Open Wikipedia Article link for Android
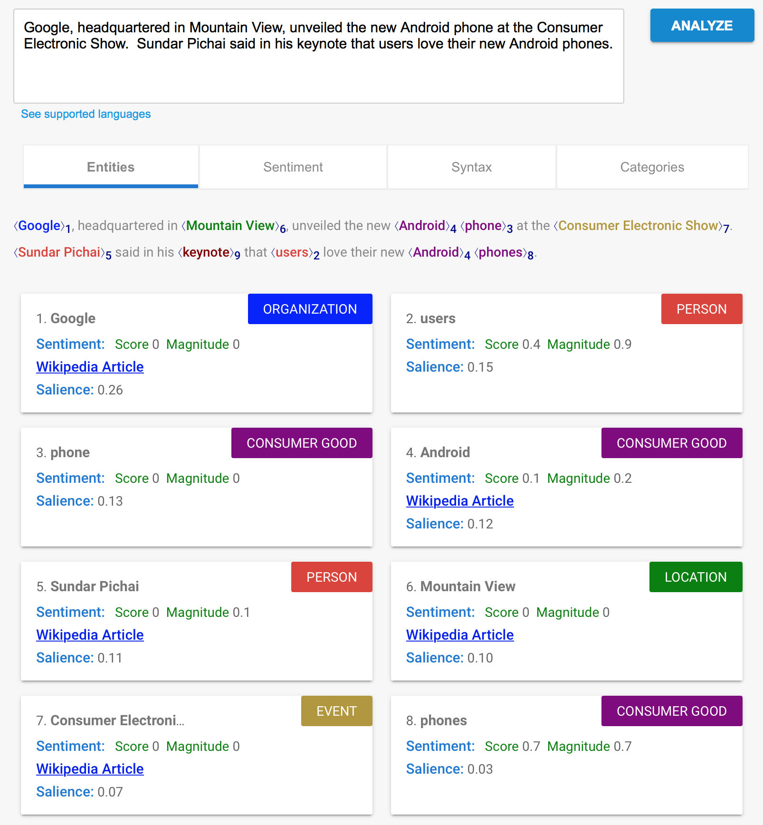Image resolution: width=763 pixels, height=825 pixels. 460,501
